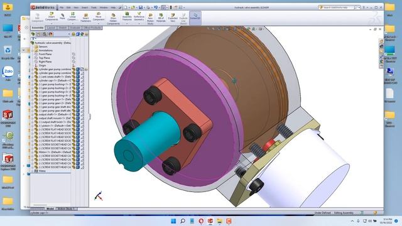Open the Tools menu

pyautogui.click(x=94, y=8)
